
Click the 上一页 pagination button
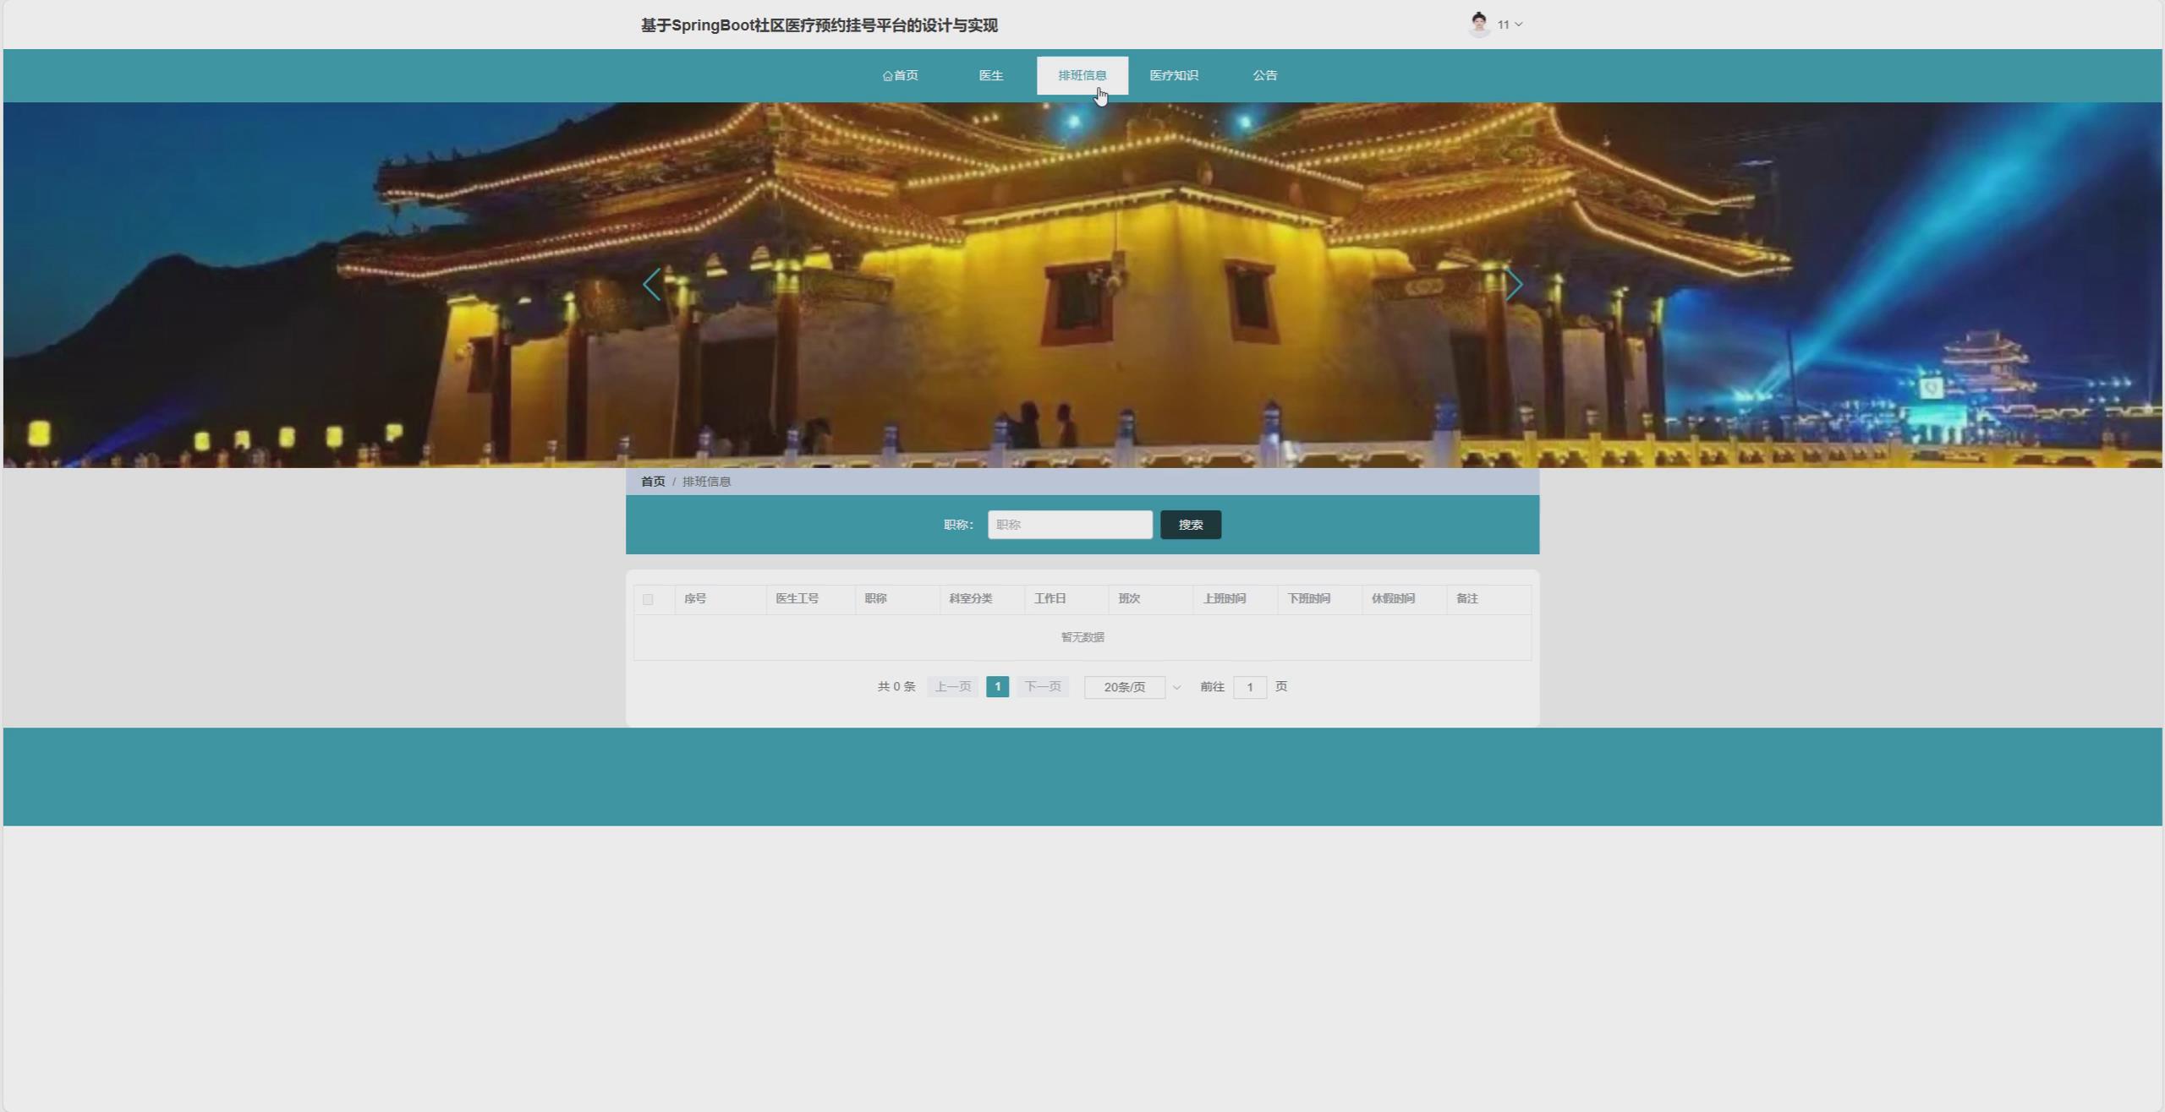tap(952, 687)
